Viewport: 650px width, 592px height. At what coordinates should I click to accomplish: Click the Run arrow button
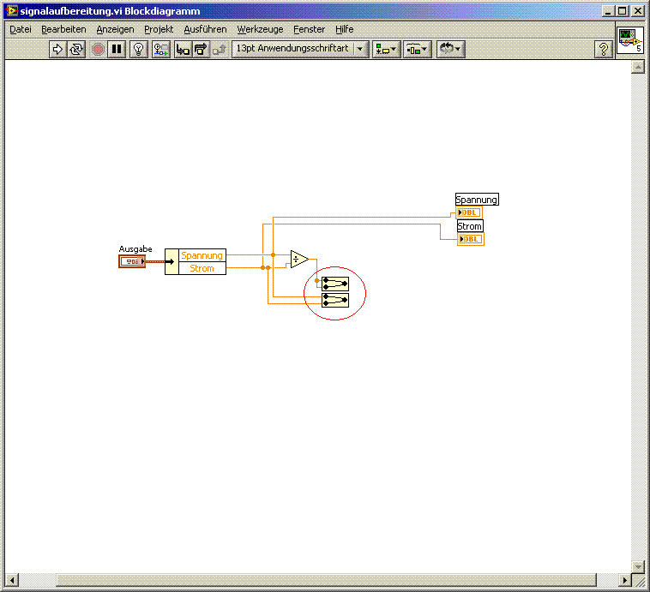click(x=57, y=50)
